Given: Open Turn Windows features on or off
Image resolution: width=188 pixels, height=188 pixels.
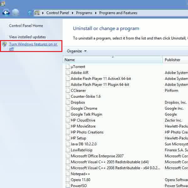Looking at the screenshot, I should [x=33, y=46].
